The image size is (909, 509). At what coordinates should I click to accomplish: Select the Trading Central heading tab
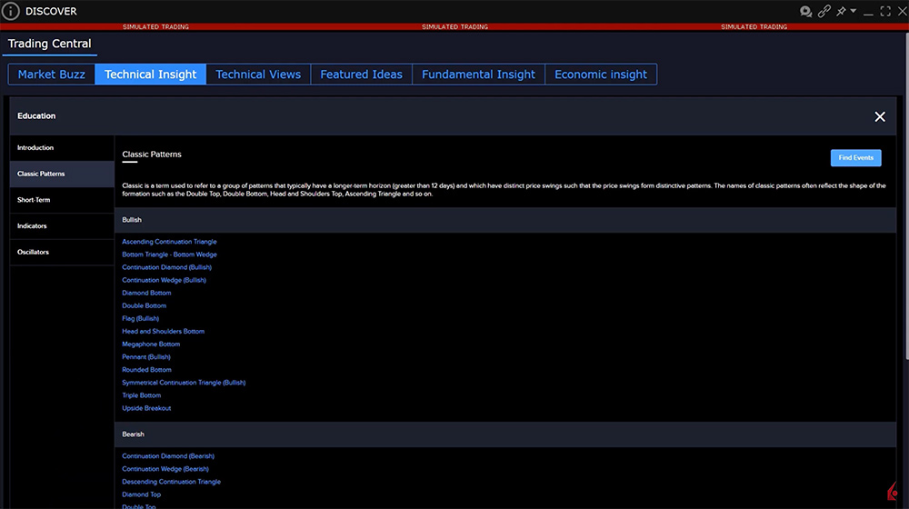pyautogui.click(x=49, y=44)
